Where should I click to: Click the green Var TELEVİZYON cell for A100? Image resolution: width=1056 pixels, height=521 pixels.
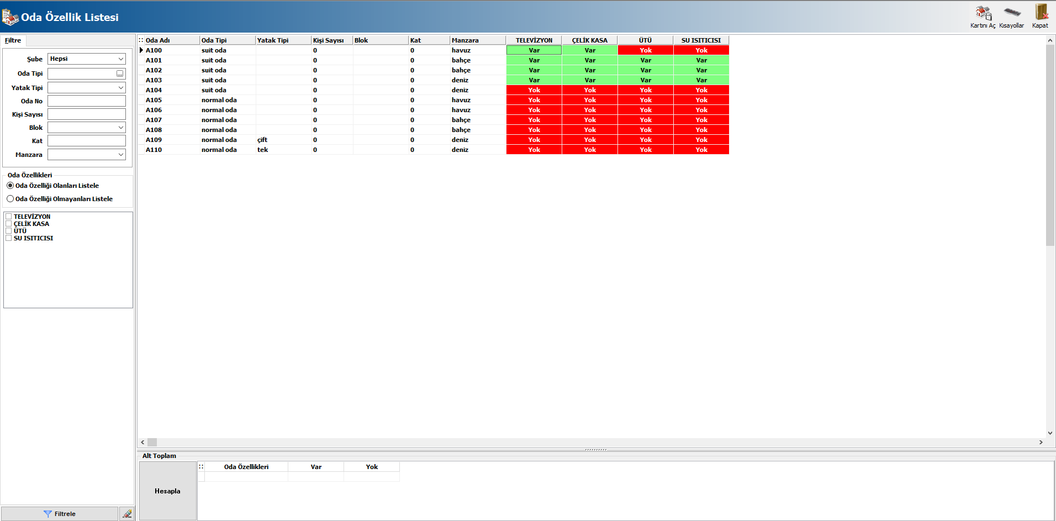click(x=534, y=50)
